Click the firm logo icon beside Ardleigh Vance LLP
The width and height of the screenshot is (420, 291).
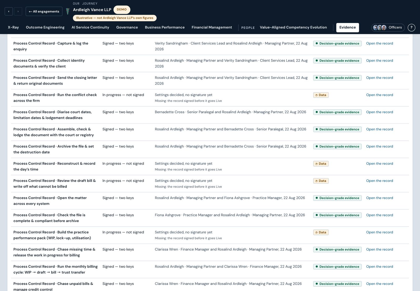click(x=67, y=11)
